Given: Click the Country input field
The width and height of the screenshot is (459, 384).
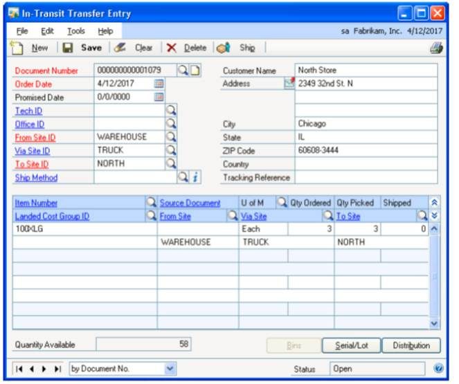Looking at the screenshot, I should (366, 164).
